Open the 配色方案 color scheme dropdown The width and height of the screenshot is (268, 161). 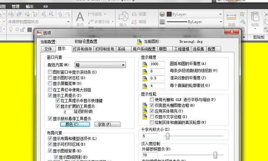(100, 65)
